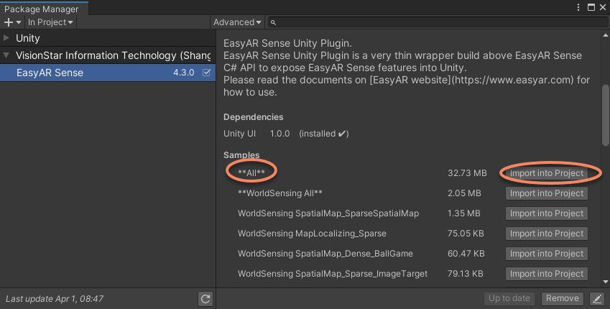
Task: Click the 4.3.0 version number
Action: (x=184, y=73)
